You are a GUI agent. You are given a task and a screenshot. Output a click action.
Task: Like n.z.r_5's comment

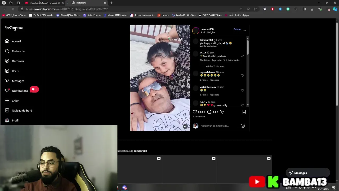[242, 105]
